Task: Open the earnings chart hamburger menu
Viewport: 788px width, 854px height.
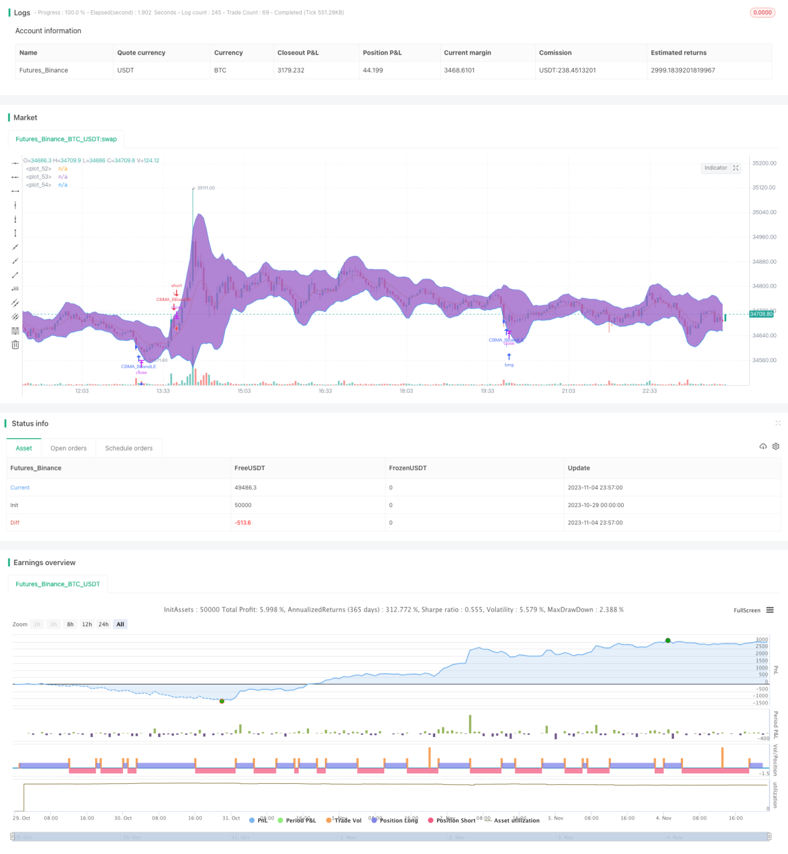Action: [x=770, y=610]
